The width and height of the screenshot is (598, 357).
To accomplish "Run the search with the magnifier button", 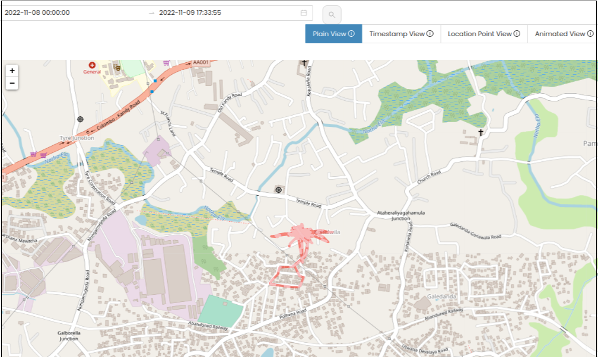I will [332, 15].
